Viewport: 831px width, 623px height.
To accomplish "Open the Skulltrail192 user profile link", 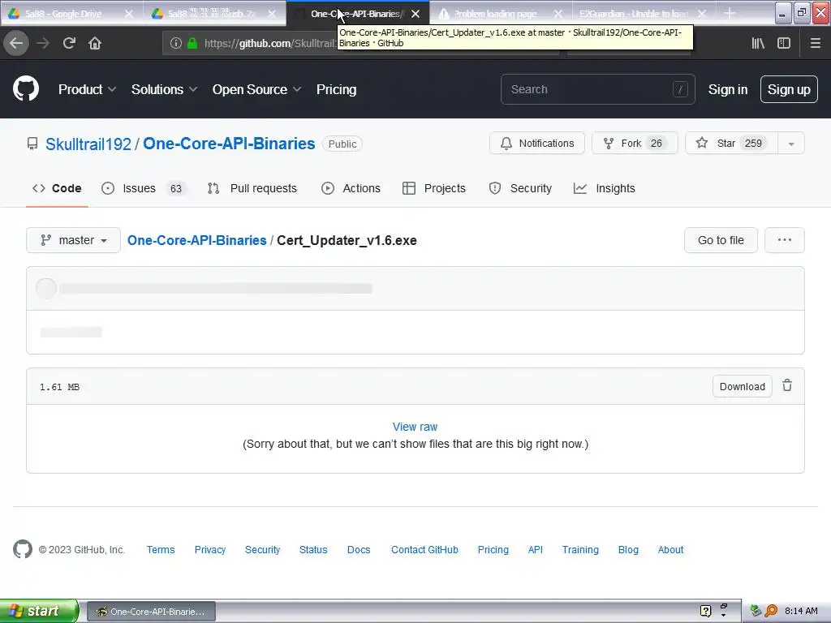I will (x=88, y=144).
